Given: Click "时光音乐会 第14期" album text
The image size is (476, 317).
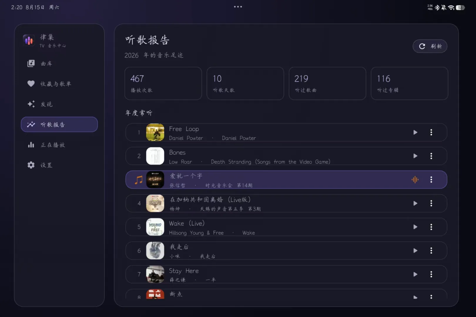Looking at the screenshot, I should point(229,185).
